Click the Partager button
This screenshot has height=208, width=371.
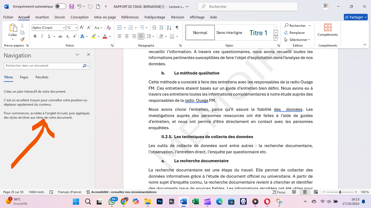[356, 17]
